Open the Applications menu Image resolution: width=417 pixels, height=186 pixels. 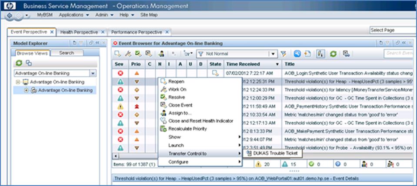click(x=74, y=15)
